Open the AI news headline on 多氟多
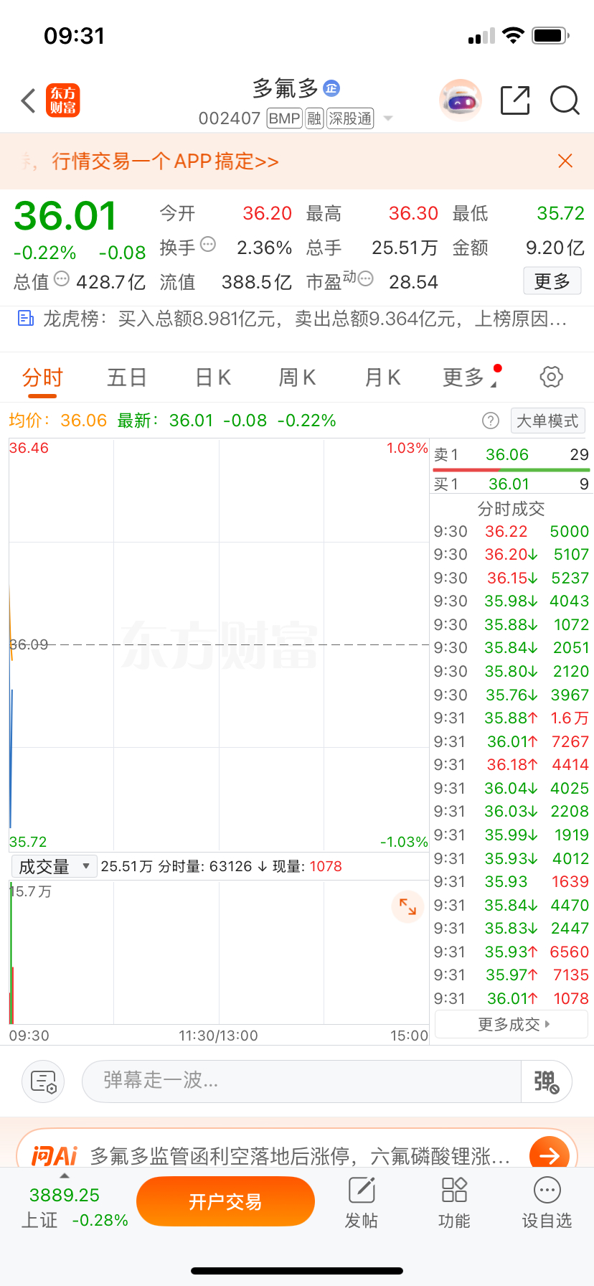The image size is (594, 1286). tap(300, 1156)
